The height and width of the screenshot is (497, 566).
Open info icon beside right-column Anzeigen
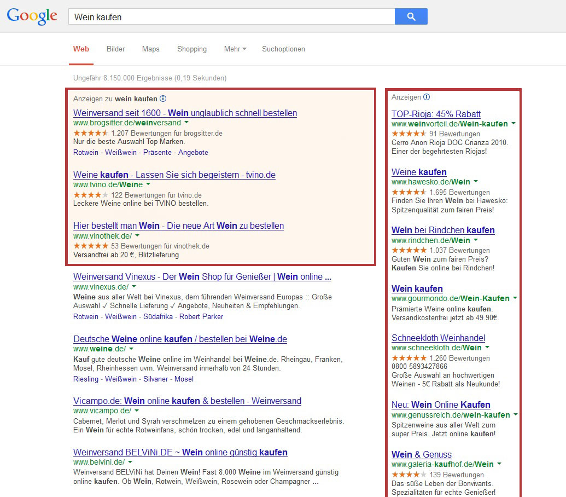427,97
